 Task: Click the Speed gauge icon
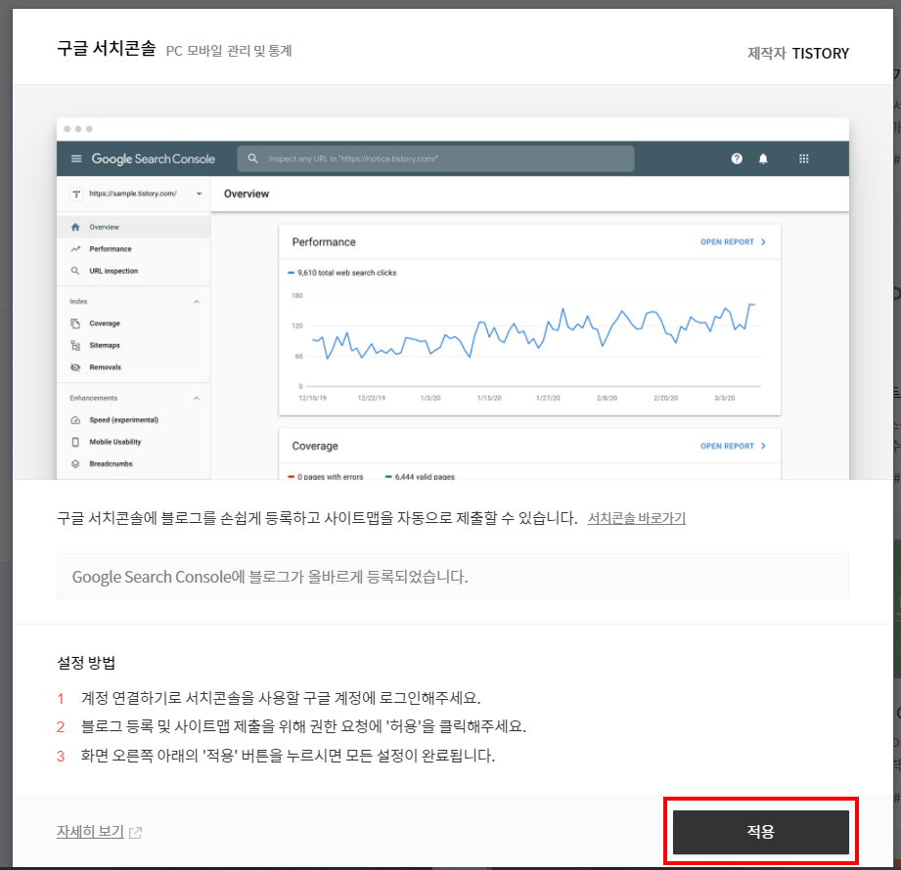click(x=75, y=419)
